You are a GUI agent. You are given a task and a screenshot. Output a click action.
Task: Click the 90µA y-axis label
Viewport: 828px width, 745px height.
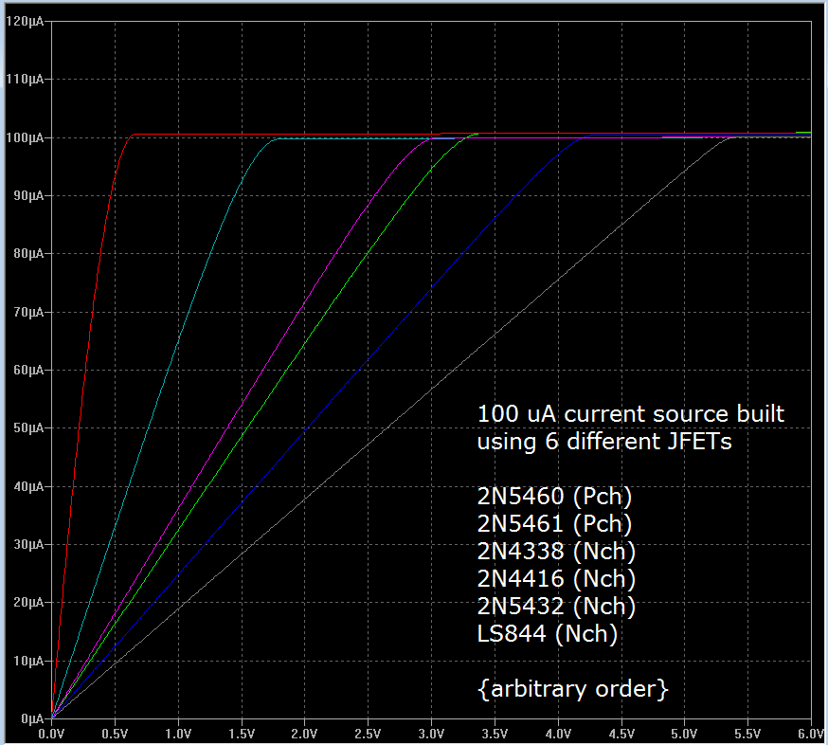[x=28, y=195]
